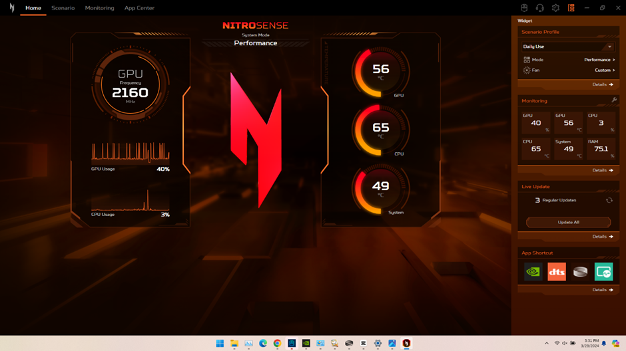Image resolution: width=626 pixels, height=351 pixels.
Task: Click the Monitoring wrench settings icon
Action: 614,100
